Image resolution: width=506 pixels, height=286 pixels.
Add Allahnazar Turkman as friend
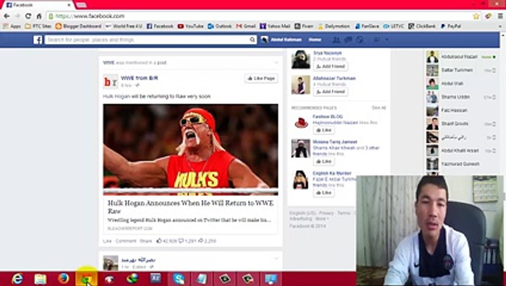pos(331,92)
